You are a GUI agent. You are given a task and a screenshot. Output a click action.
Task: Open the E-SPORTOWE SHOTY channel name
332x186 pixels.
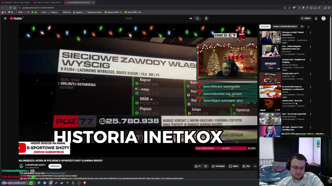[35, 165]
